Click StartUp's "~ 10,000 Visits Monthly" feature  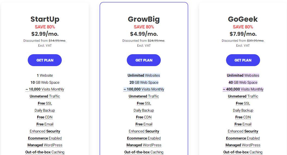45,89
